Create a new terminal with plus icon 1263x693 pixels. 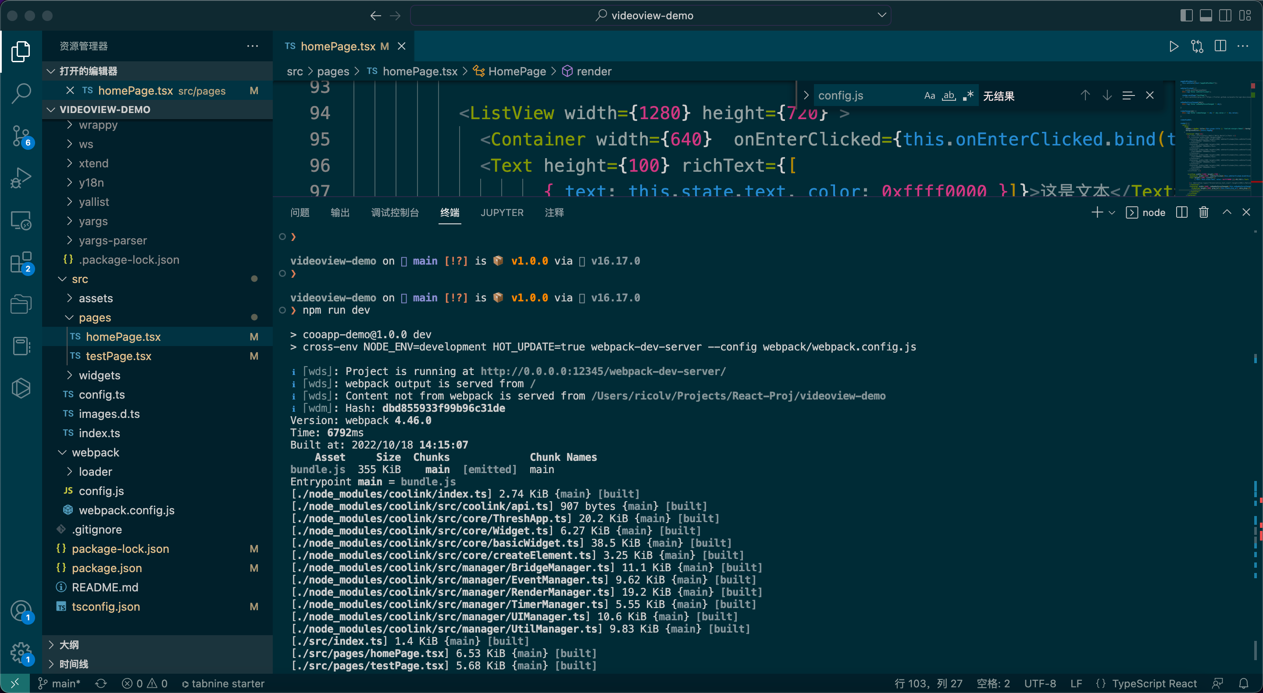coord(1097,212)
